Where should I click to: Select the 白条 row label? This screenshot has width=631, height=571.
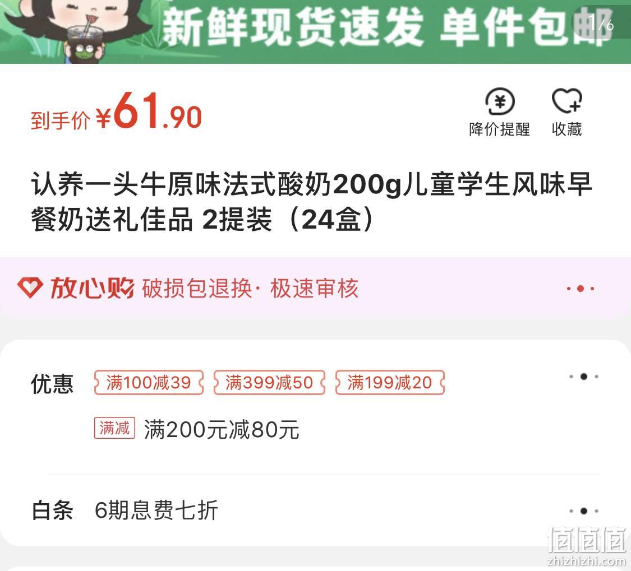pos(52,510)
